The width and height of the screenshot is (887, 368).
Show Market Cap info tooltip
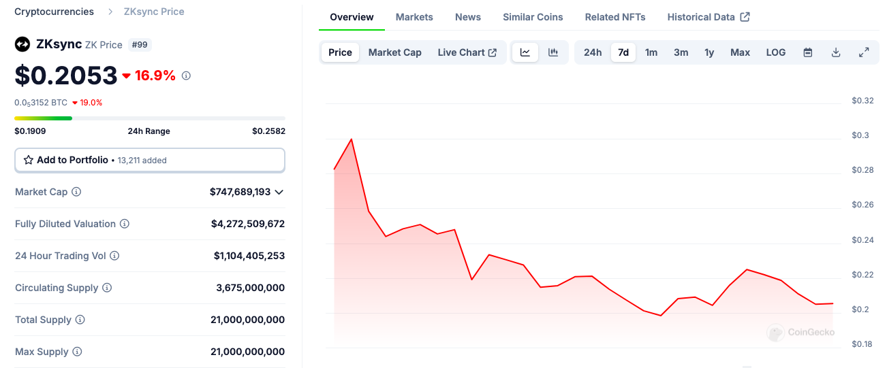(76, 192)
